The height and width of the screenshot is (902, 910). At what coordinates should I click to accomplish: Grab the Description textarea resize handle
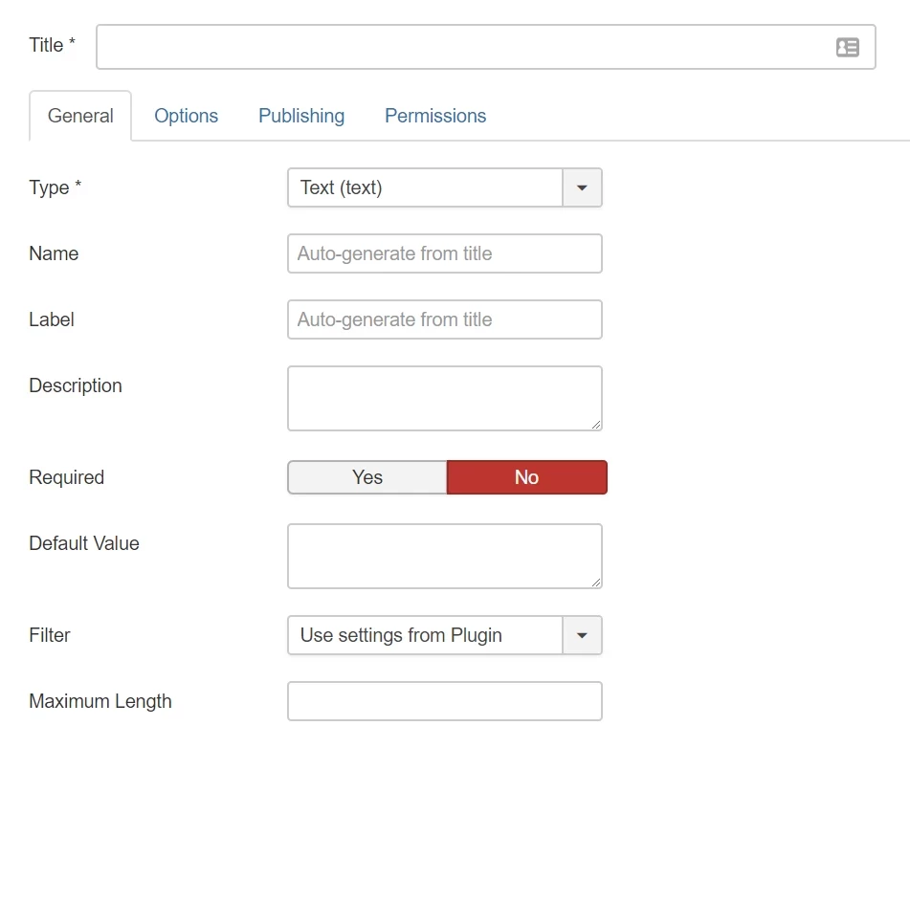click(596, 424)
